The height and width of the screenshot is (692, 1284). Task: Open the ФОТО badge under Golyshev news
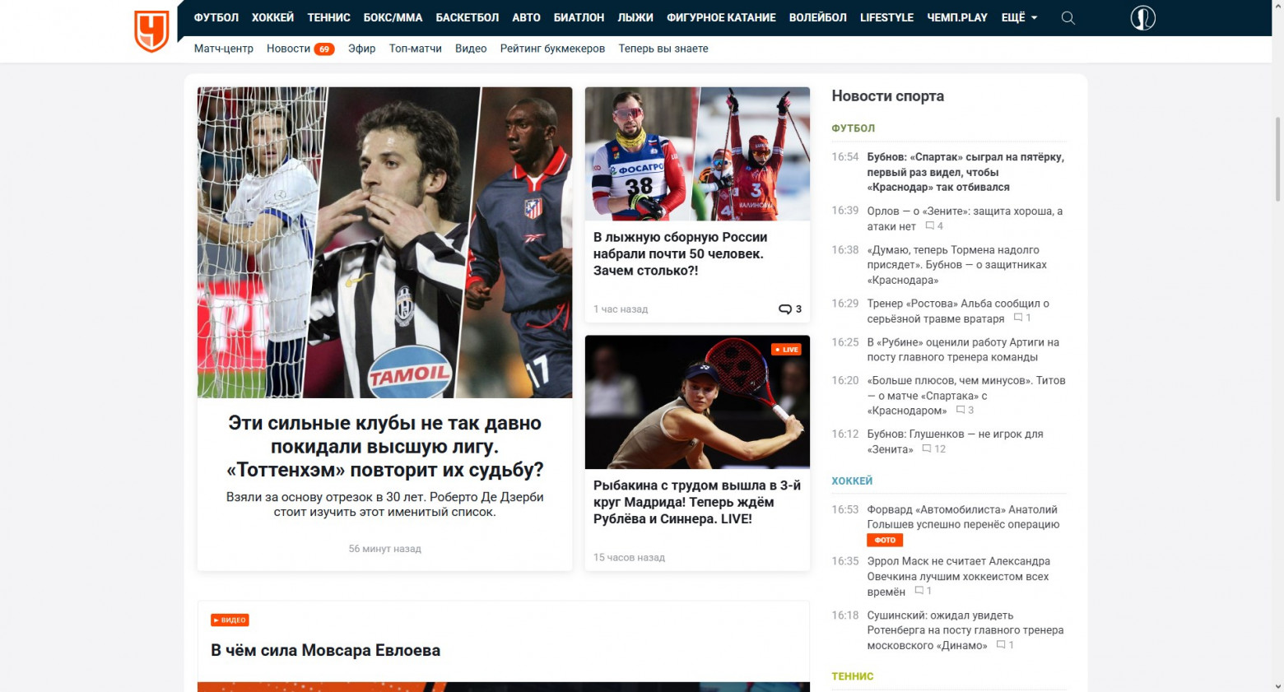(885, 541)
